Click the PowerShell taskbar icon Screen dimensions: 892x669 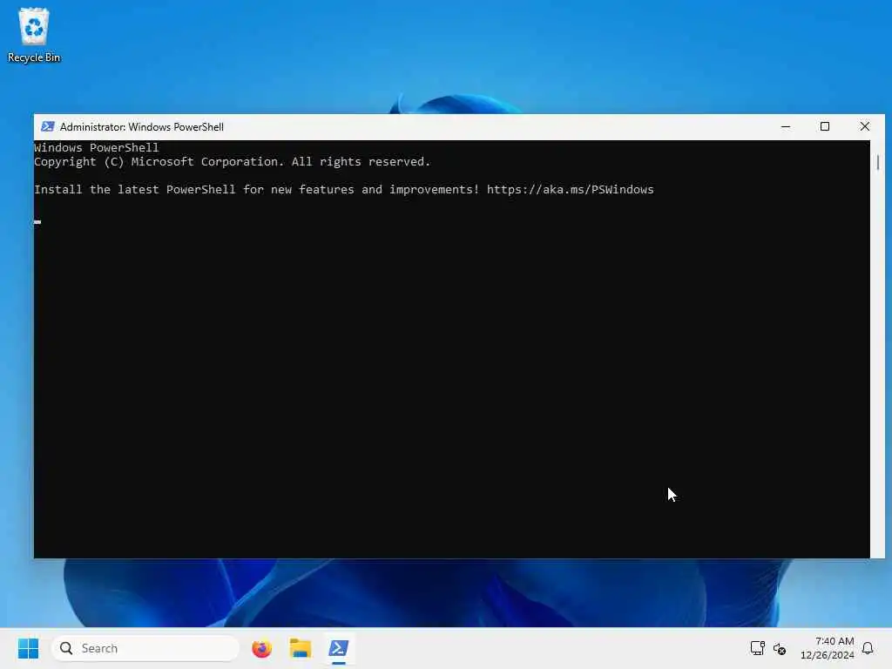339,648
